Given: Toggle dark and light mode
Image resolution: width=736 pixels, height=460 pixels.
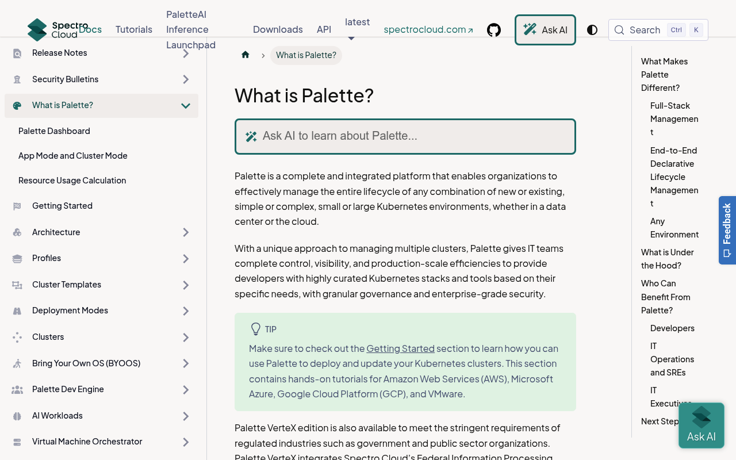Looking at the screenshot, I should [x=592, y=30].
